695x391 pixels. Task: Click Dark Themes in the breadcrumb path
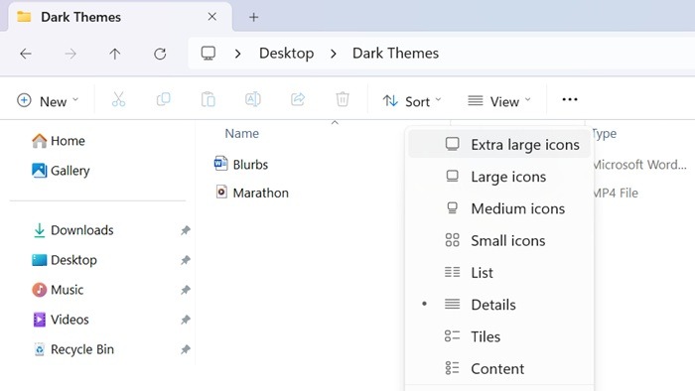click(x=395, y=54)
